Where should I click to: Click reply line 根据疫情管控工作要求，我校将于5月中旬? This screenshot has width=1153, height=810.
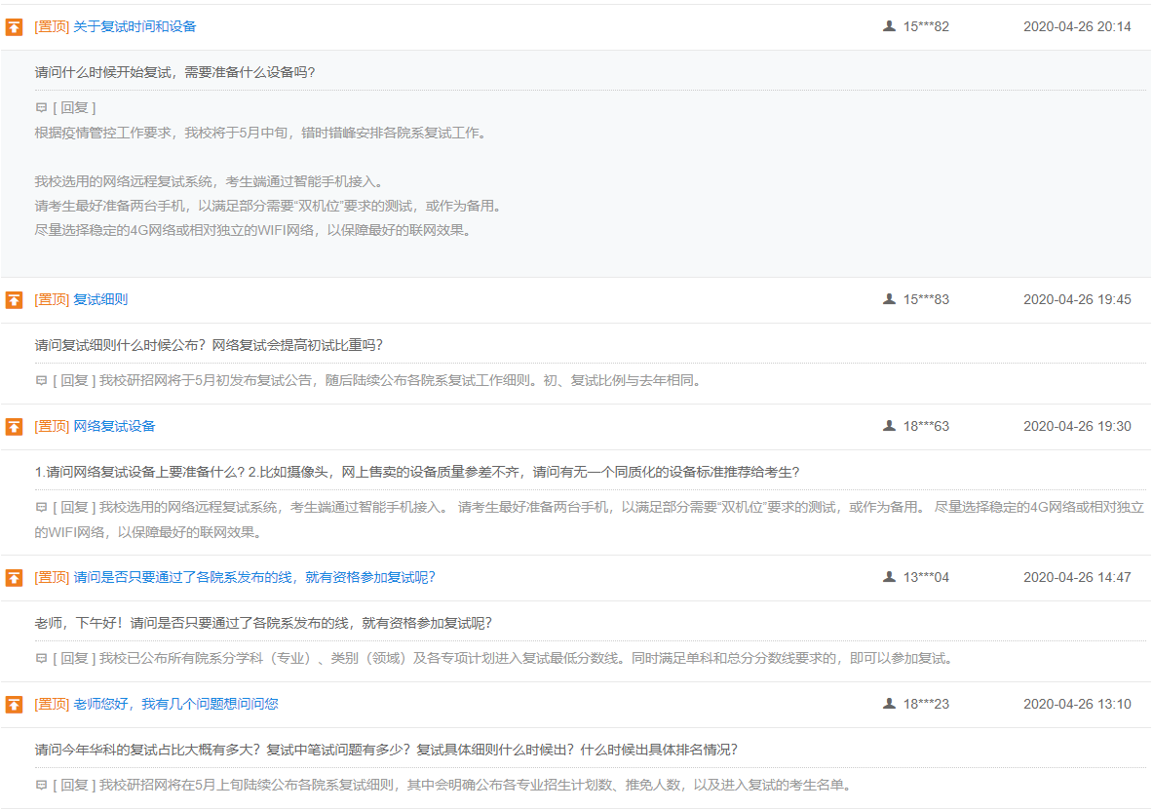tap(260, 134)
